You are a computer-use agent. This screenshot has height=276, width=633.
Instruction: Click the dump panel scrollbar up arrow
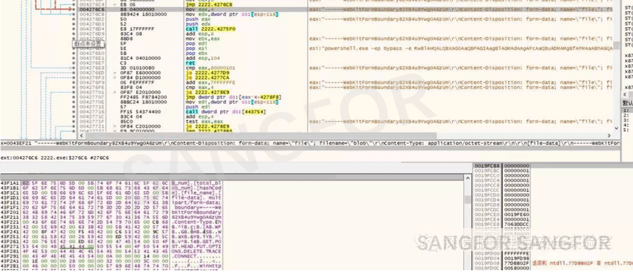point(468,178)
